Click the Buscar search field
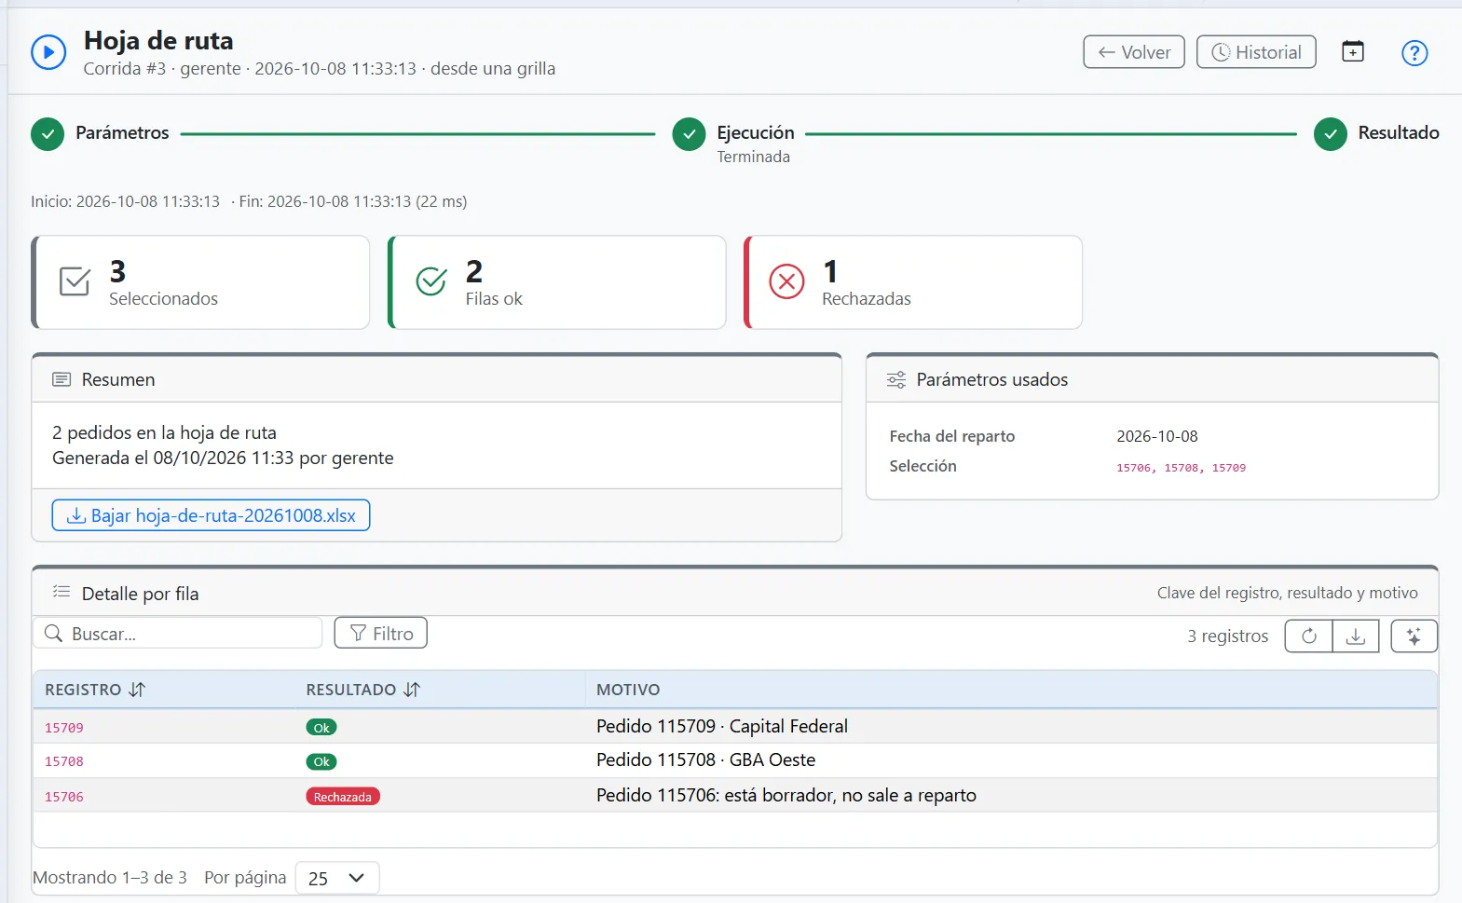The height and width of the screenshot is (903, 1462). (x=178, y=634)
